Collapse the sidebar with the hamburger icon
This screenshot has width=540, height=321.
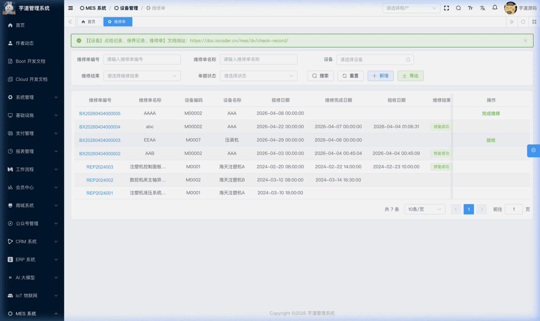(70, 8)
